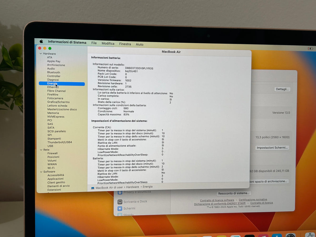Select WWAN under Rete

[52, 164]
